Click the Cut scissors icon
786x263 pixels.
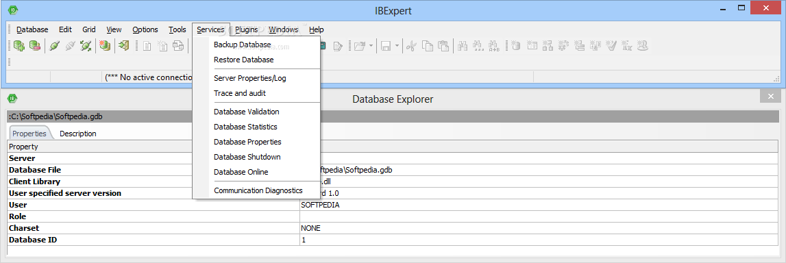pyautogui.click(x=411, y=46)
